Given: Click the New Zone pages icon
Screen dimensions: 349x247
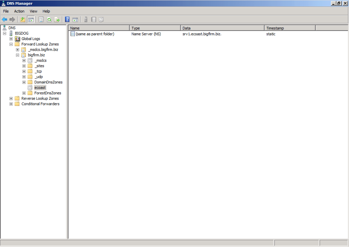Looking at the screenshot, I should [x=101, y=19].
